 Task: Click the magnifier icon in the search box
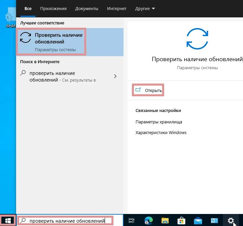pyautogui.click(x=23, y=220)
